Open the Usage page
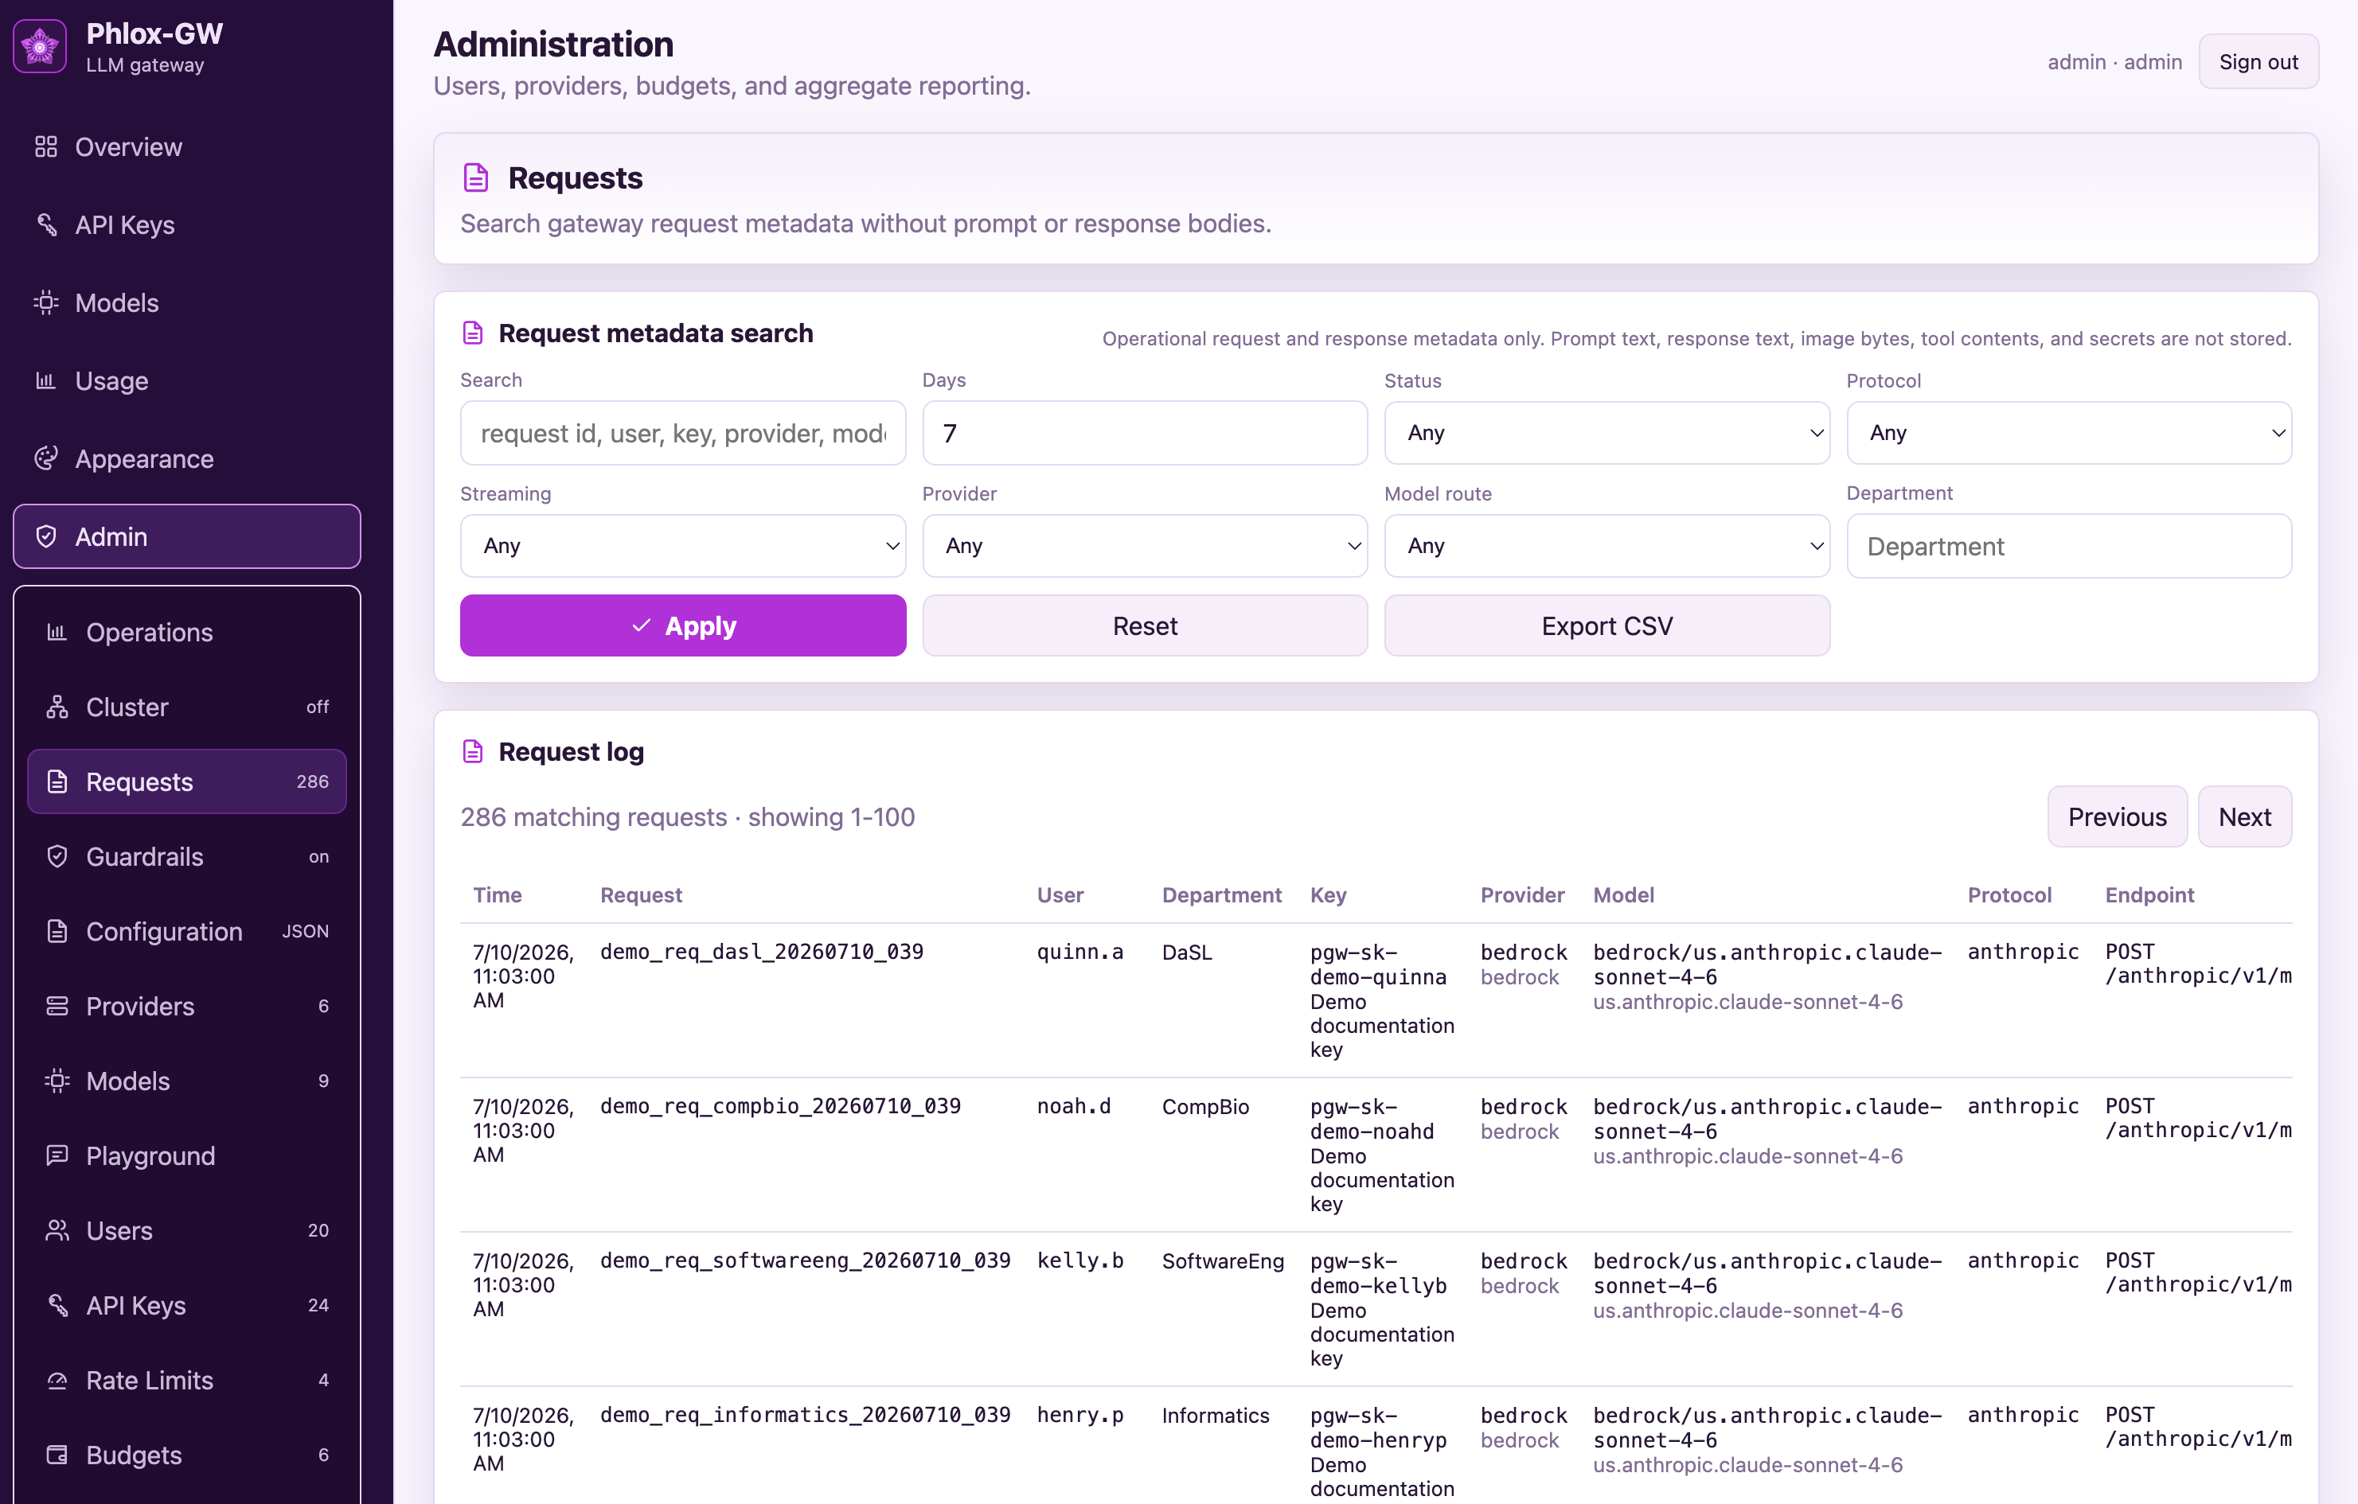 coord(187,380)
